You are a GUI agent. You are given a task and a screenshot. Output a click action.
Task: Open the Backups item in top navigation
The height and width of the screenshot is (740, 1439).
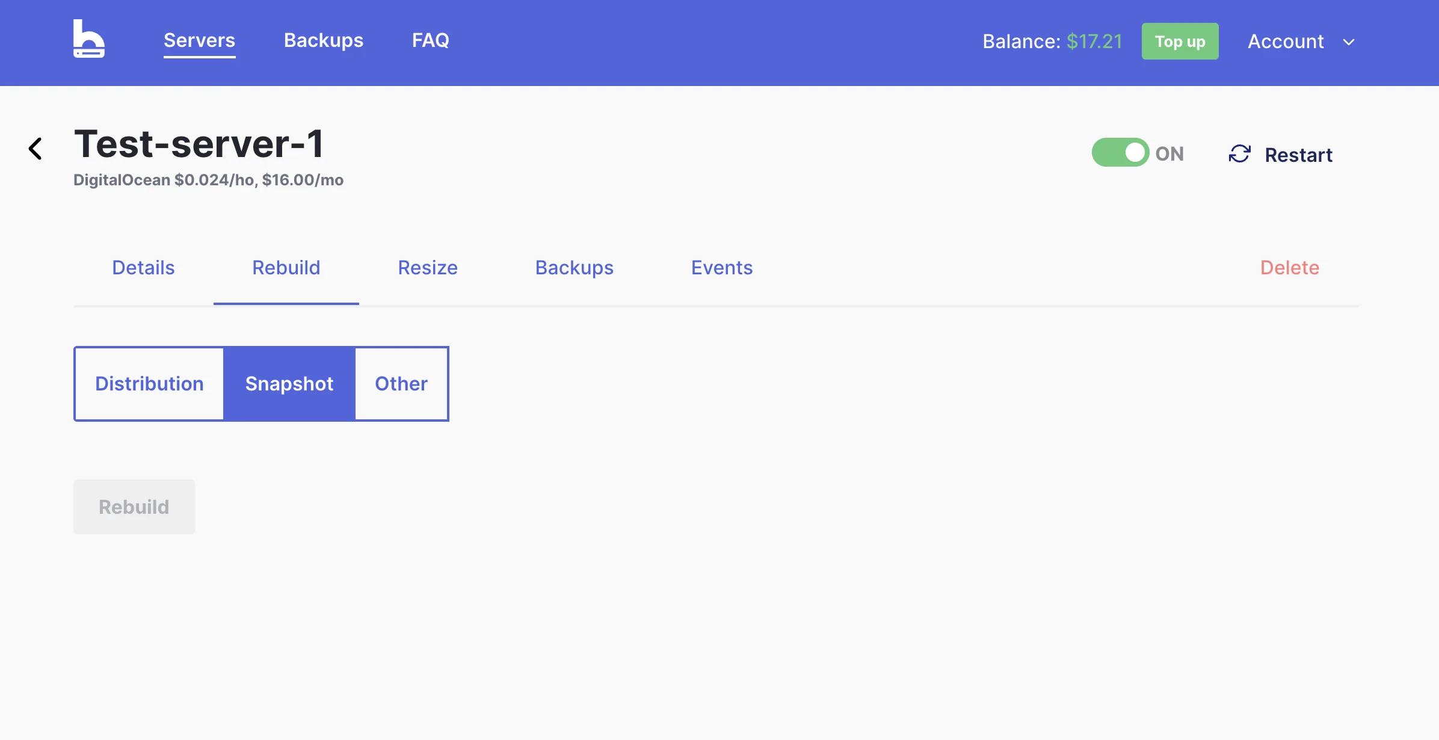pos(324,40)
